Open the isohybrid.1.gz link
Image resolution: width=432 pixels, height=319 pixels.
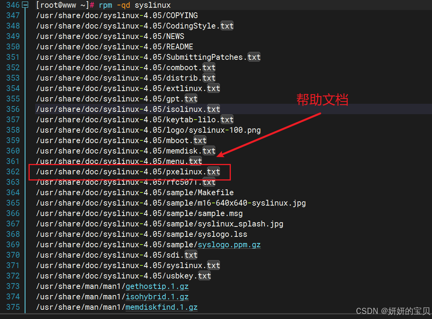click(157, 297)
